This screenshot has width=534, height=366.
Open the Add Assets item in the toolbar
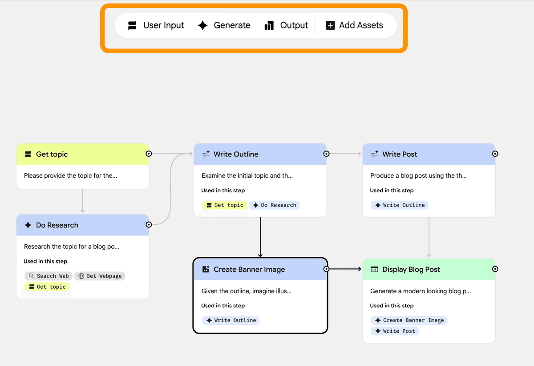pos(355,25)
